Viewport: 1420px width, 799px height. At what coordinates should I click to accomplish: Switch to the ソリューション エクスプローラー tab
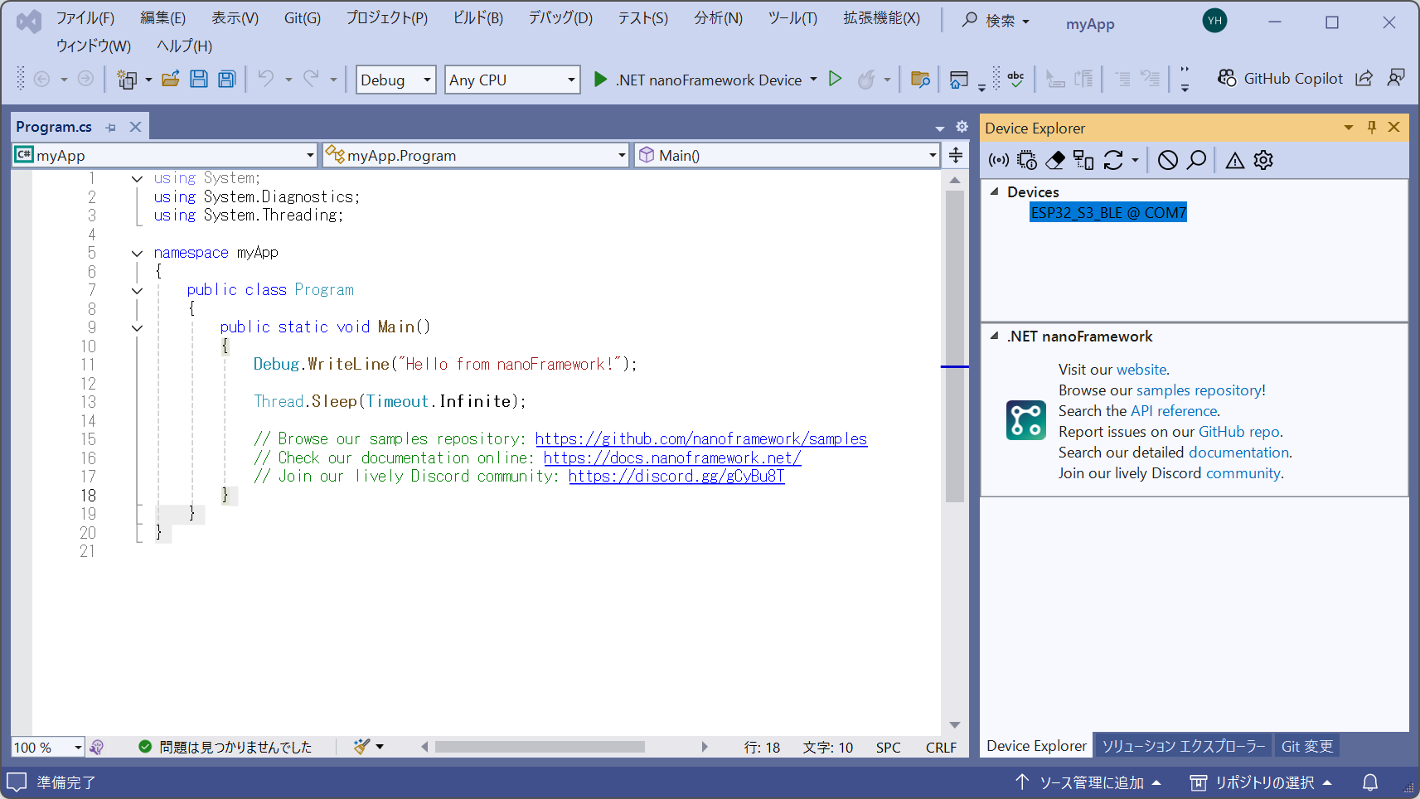tap(1183, 746)
